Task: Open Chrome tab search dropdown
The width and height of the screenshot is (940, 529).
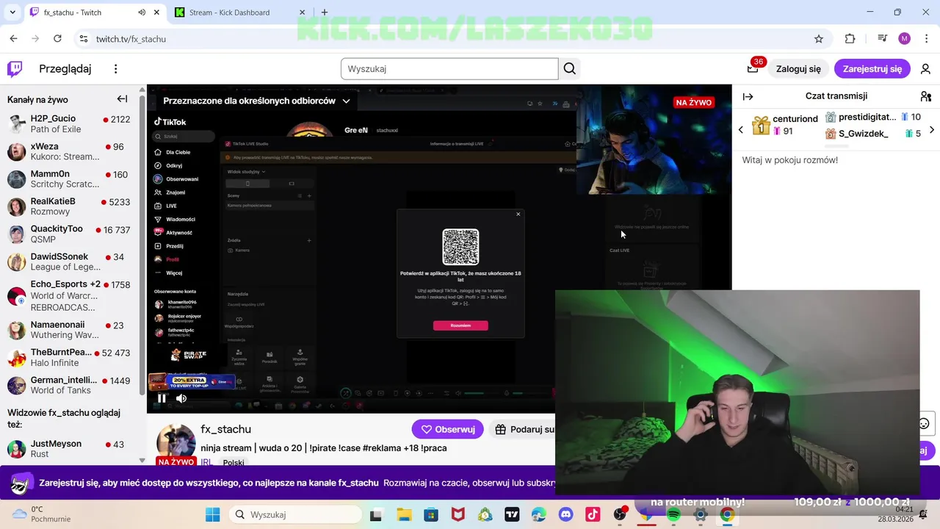Action: click(12, 12)
